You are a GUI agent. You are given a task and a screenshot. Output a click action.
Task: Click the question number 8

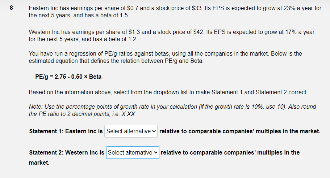point(11,8)
